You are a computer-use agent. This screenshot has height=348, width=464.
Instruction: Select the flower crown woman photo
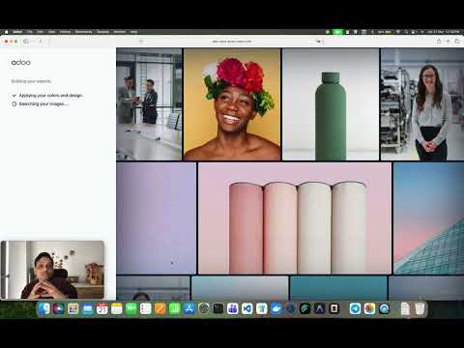click(232, 104)
